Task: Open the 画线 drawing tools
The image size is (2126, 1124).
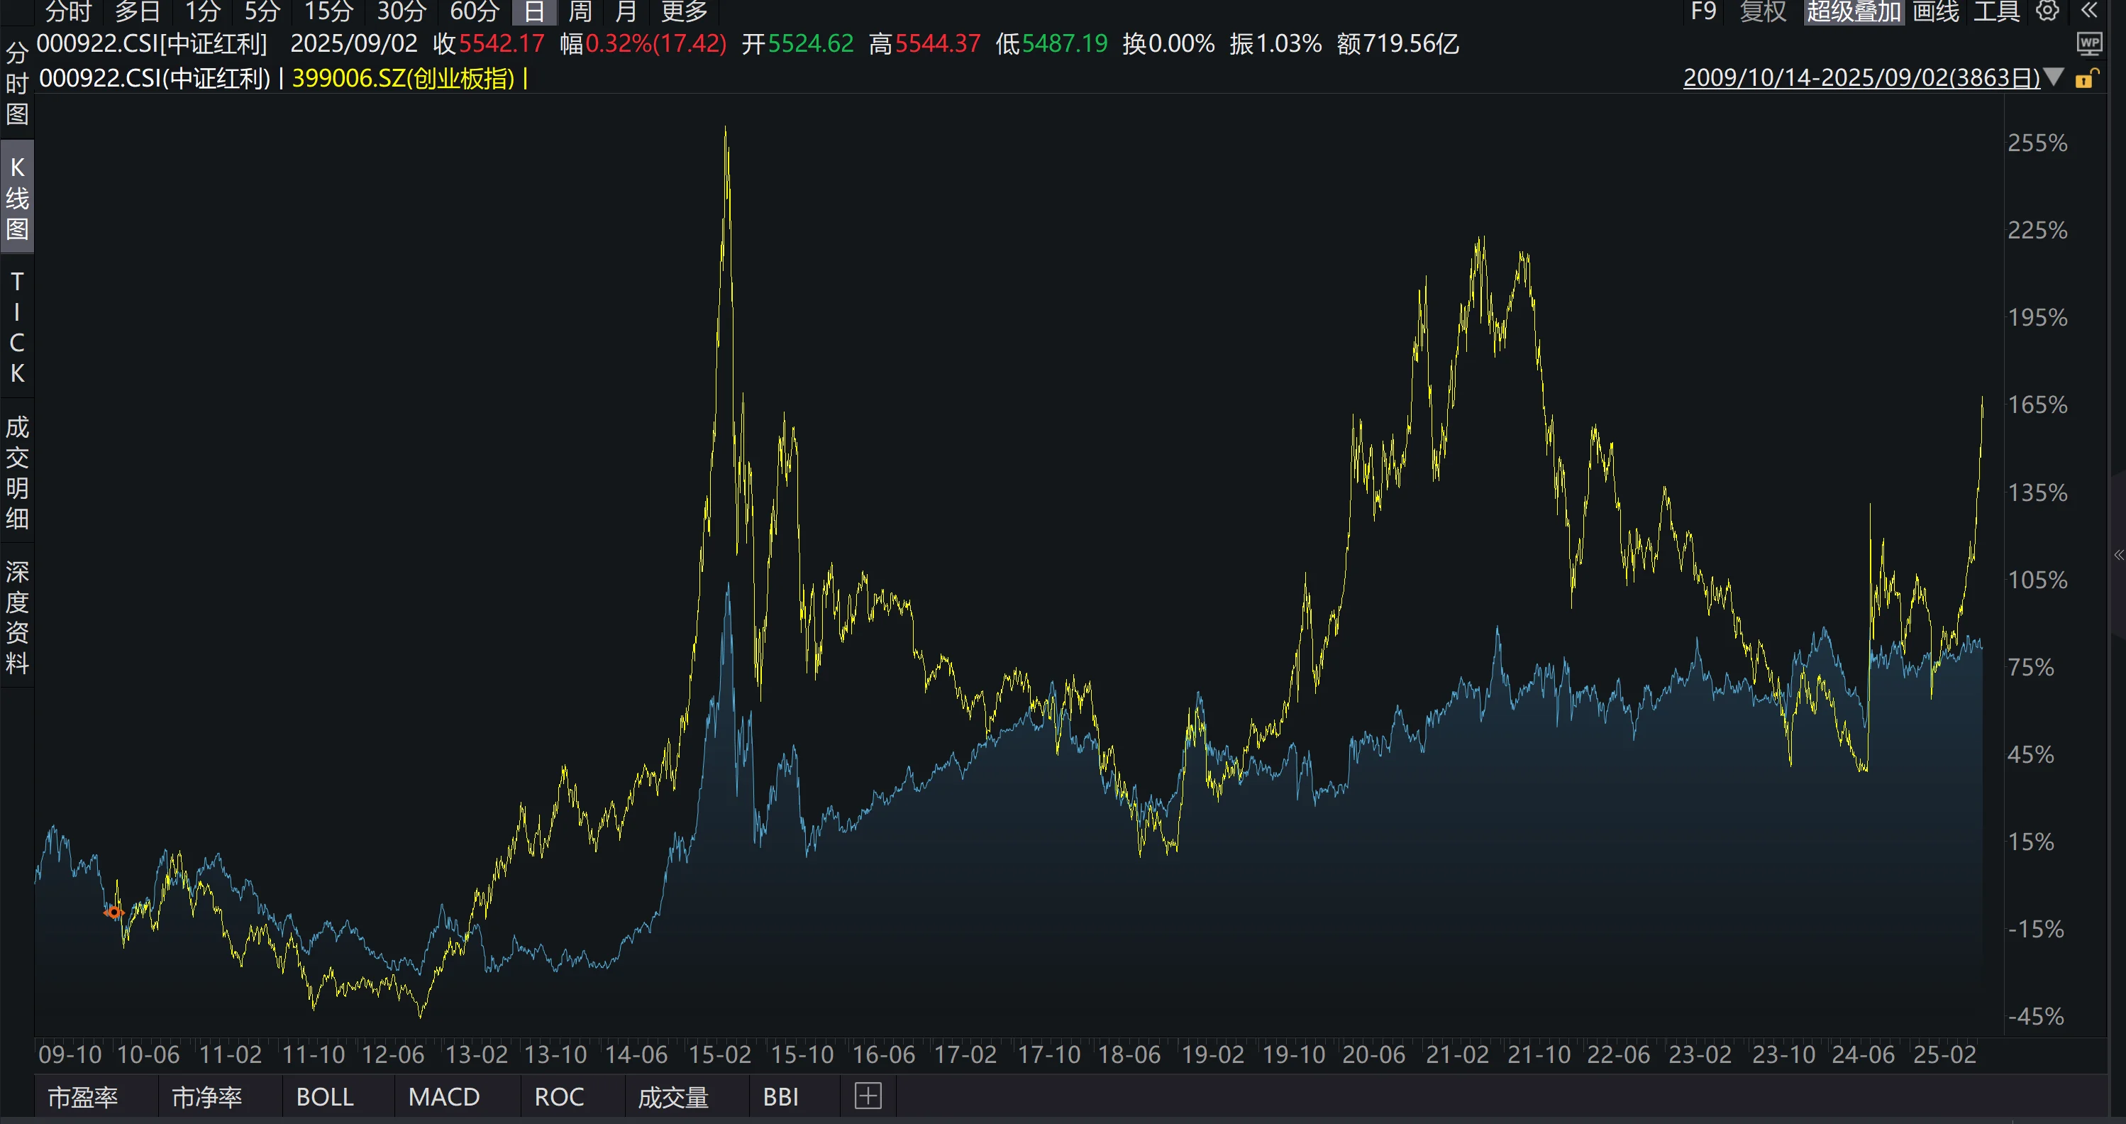Action: [1935, 11]
